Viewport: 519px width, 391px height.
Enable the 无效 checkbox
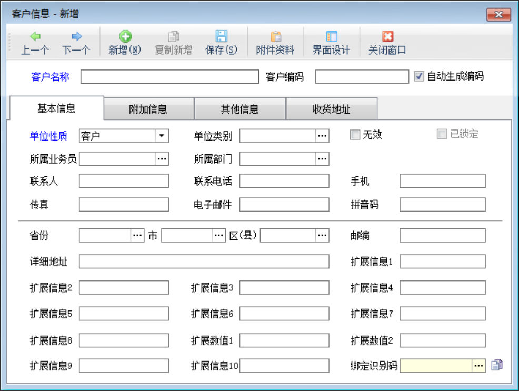pos(355,135)
